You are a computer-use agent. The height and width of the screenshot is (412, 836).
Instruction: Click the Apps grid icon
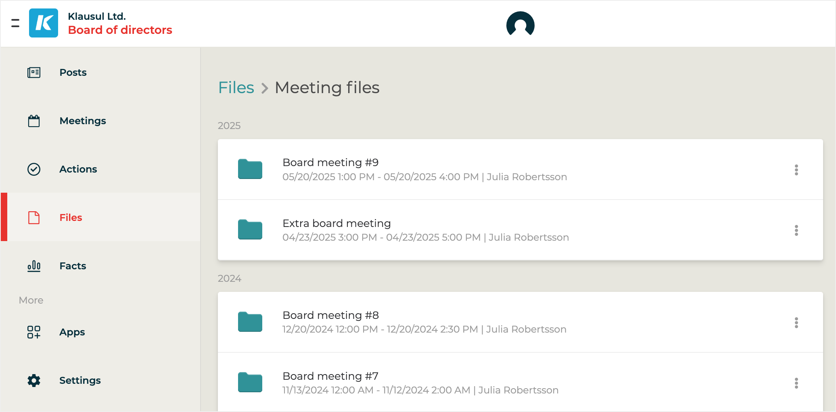pyautogui.click(x=34, y=332)
